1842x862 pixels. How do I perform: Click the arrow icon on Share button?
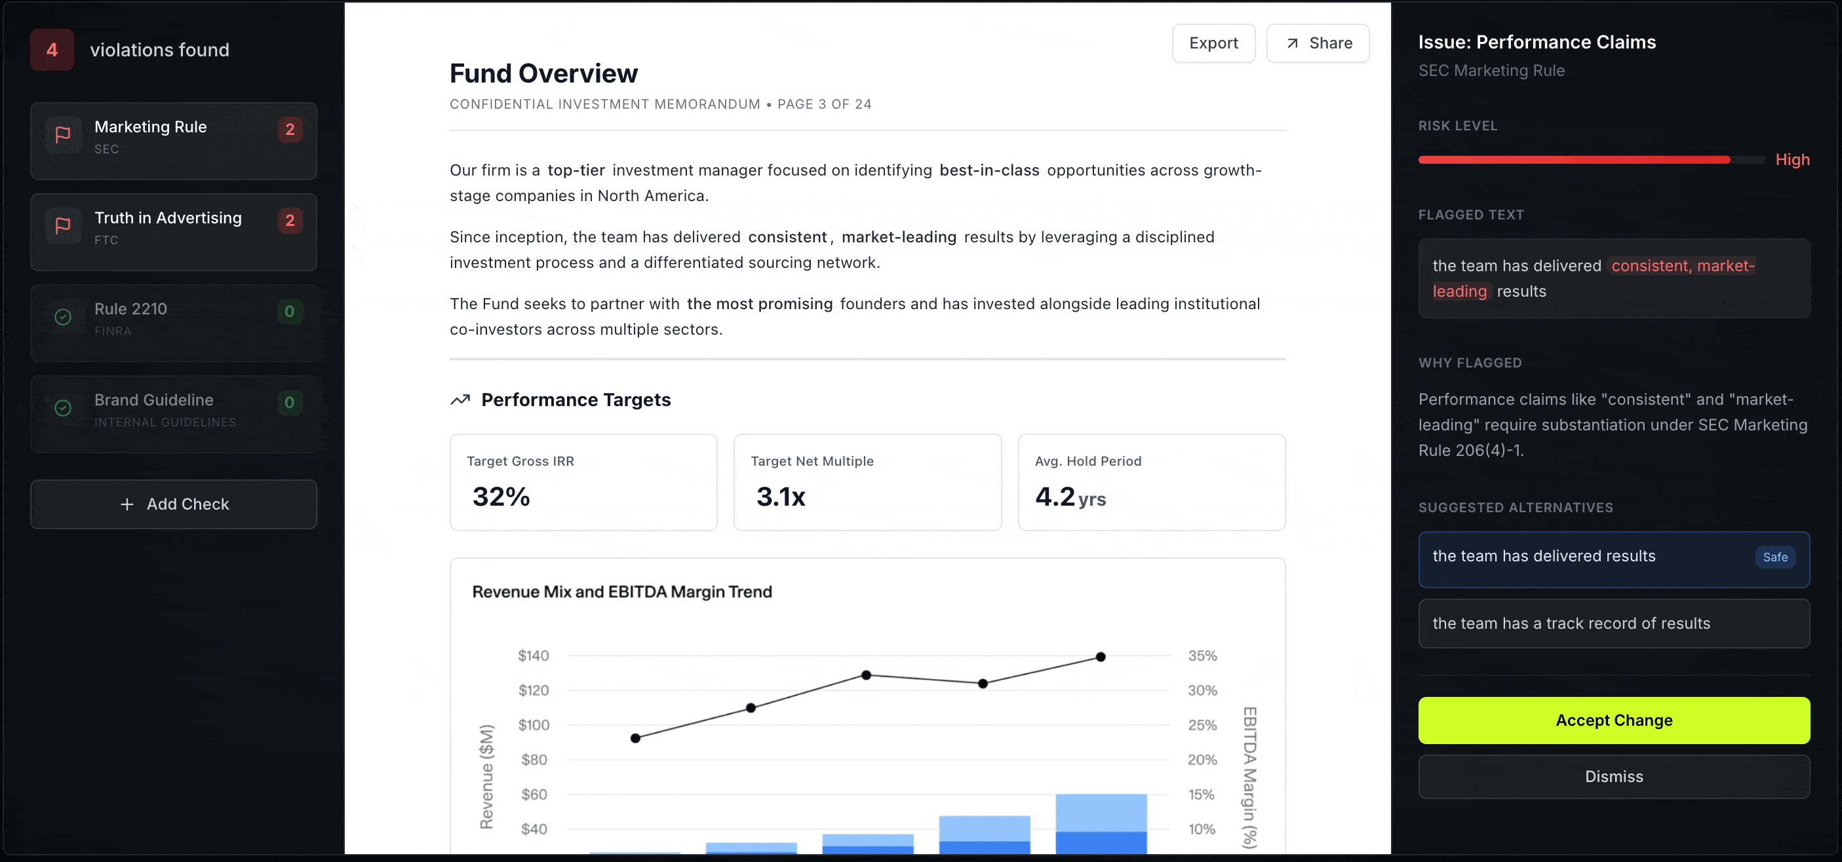(x=1292, y=44)
